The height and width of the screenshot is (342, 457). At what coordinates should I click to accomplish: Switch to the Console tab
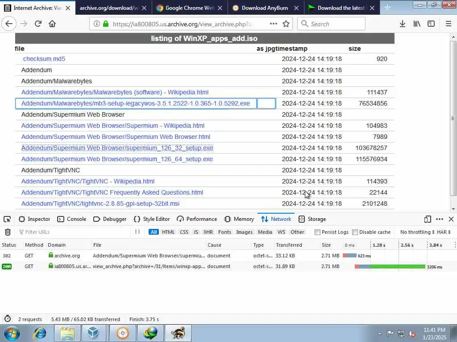click(x=72, y=219)
